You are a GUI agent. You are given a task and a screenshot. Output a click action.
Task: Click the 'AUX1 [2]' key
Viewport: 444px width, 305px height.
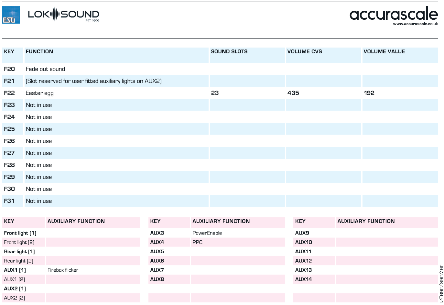pos(14,279)
